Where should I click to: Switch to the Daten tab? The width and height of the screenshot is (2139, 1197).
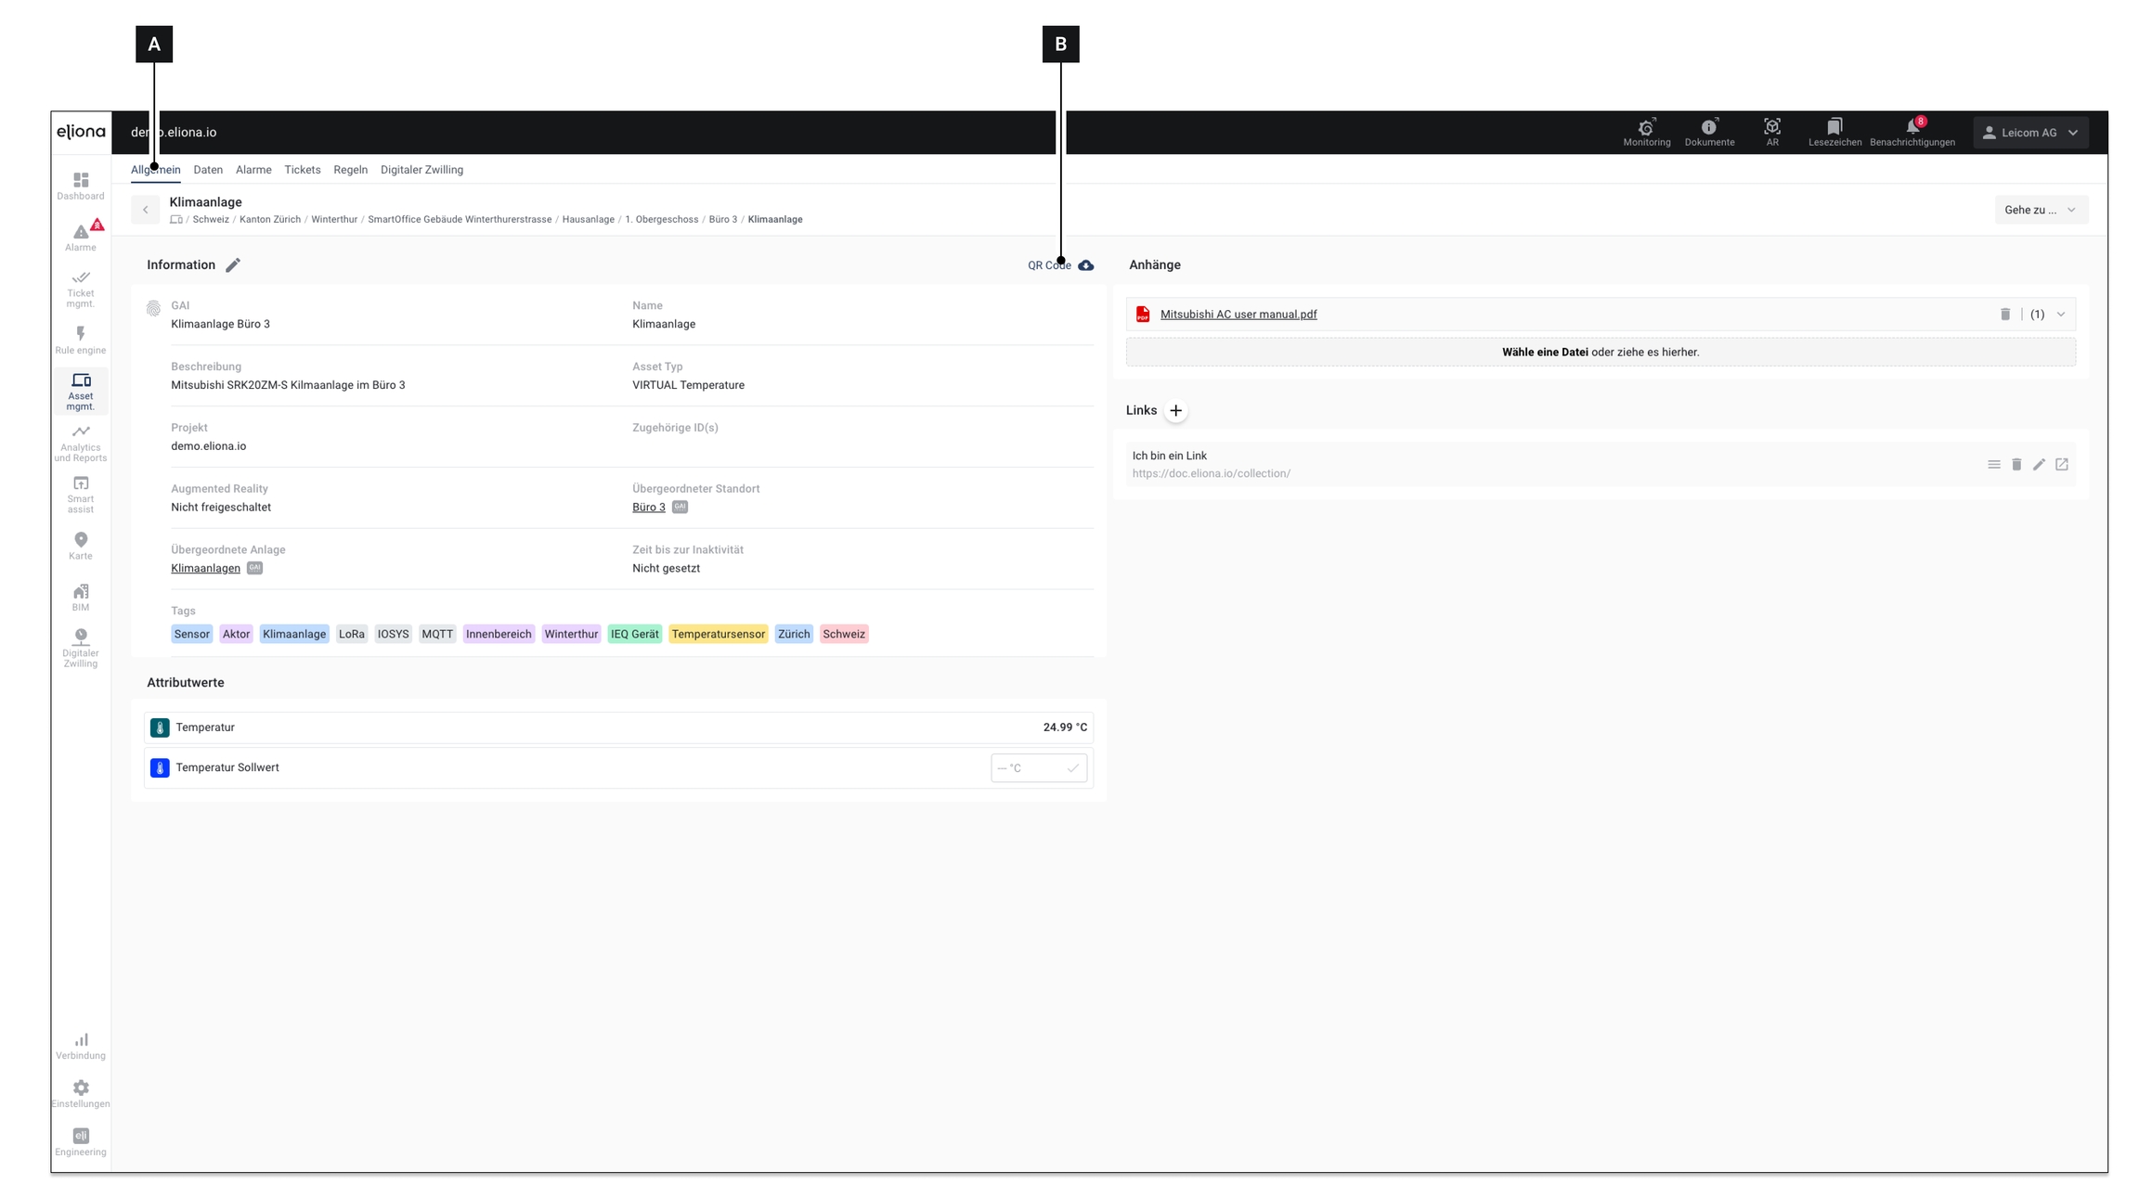(208, 170)
